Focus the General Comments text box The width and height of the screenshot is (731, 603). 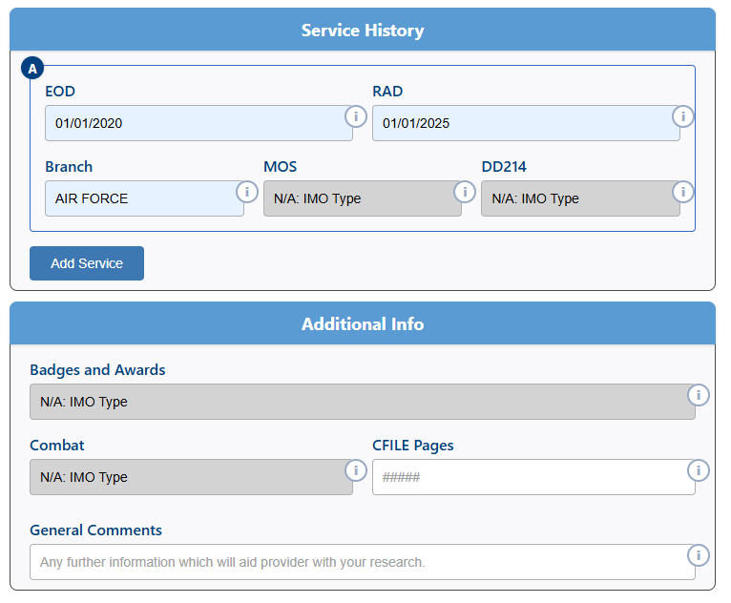pos(363,562)
